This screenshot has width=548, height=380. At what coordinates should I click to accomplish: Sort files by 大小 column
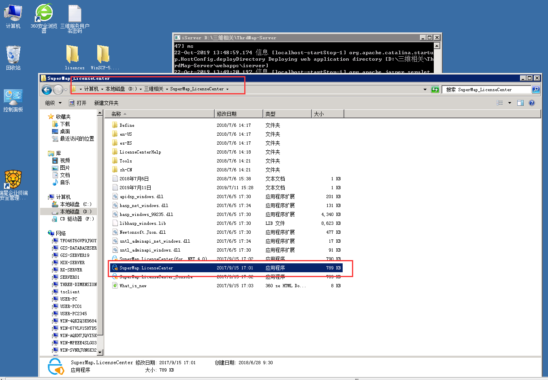328,114
